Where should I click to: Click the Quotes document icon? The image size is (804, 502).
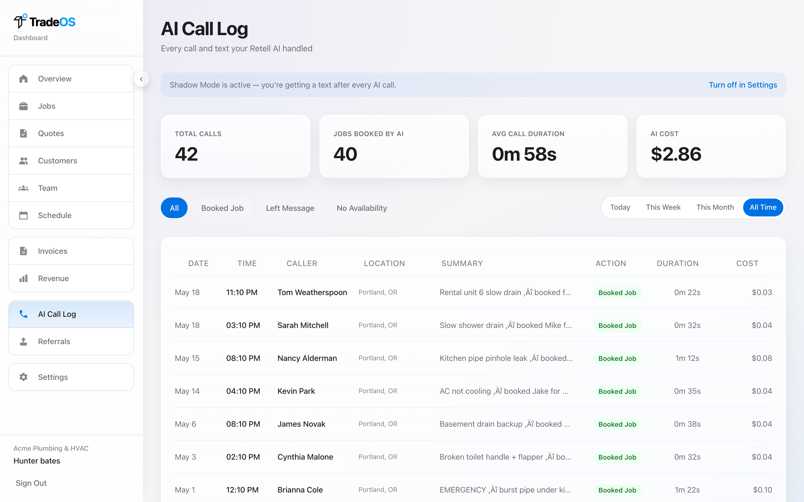tap(23, 134)
